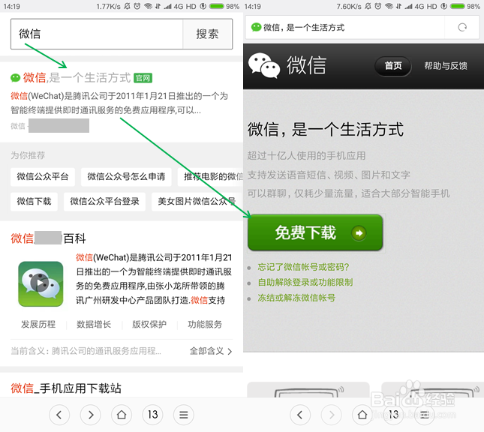The width and height of the screenshot is (484, 432).
Task: Tap the address bar showing 微信,是一个生活方式
Action: pyautogui.click(x=344, y=28)
